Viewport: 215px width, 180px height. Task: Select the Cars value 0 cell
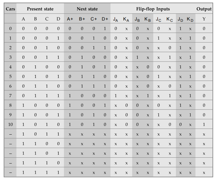coord(11,29)
